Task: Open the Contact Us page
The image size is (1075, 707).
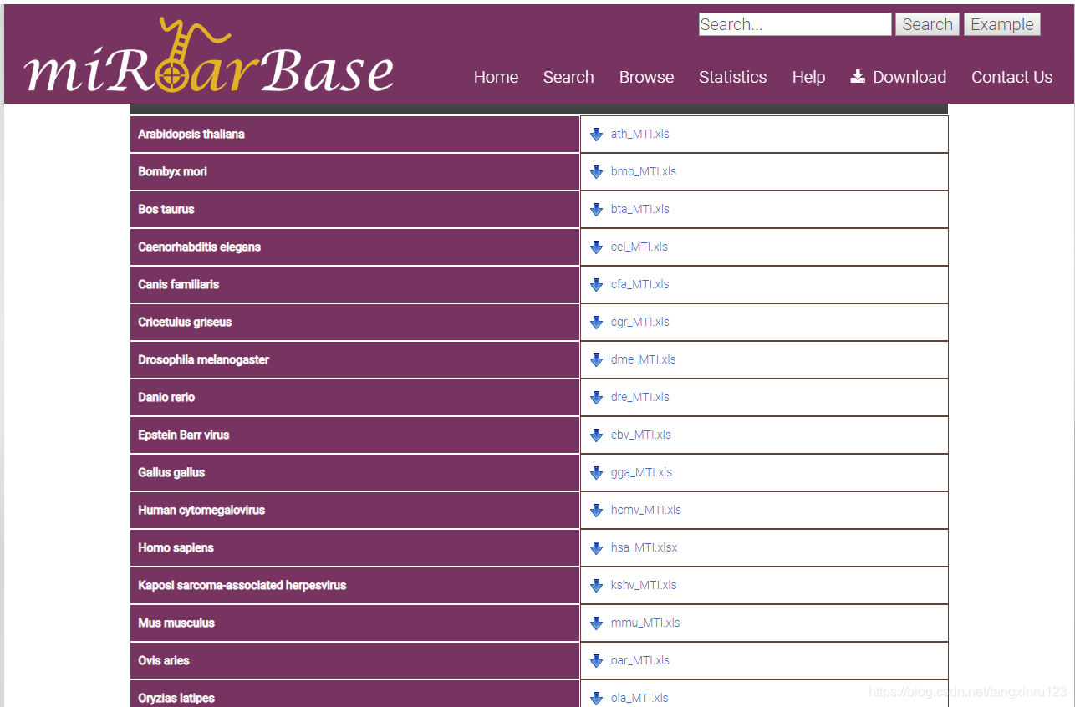Action: point(1011,77)
